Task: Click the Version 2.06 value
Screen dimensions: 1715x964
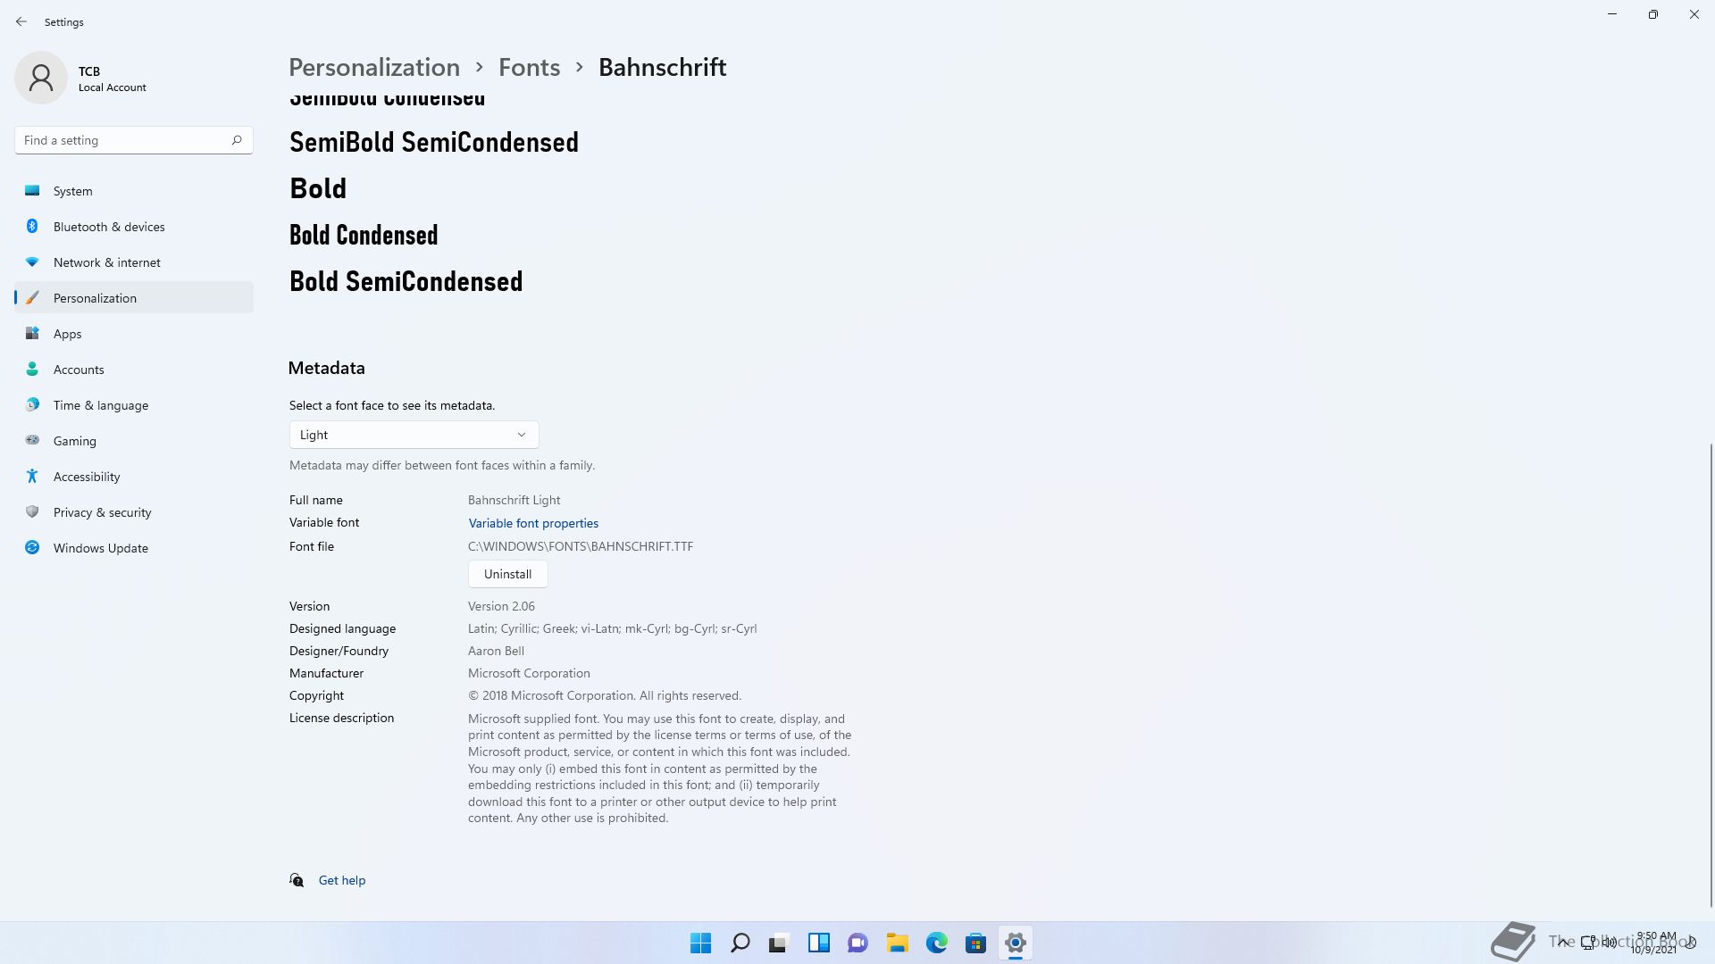Action: [x=501, y=606]
